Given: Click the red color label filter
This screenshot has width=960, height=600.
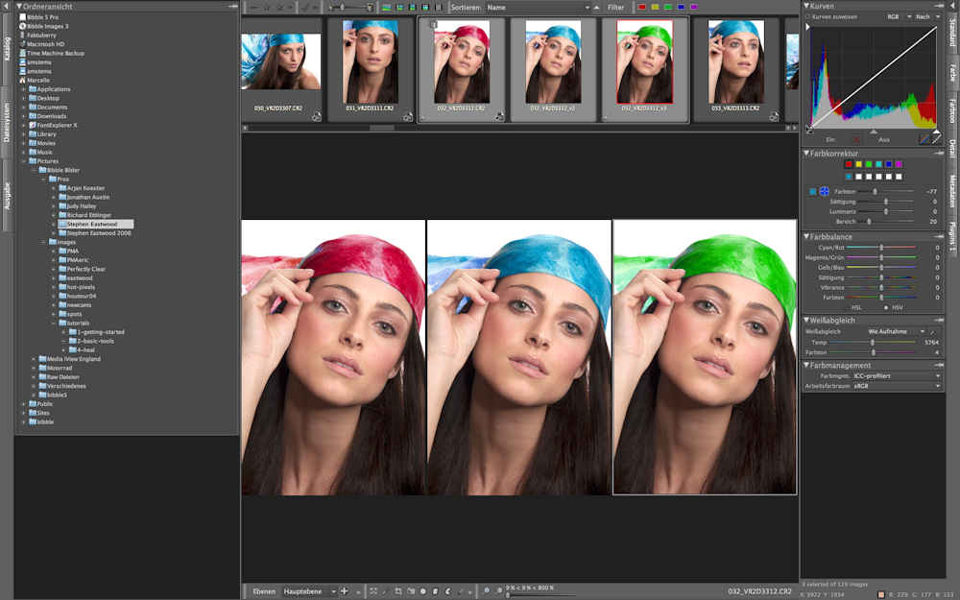Looking at the screenshot, I should [x=641, y=7].
